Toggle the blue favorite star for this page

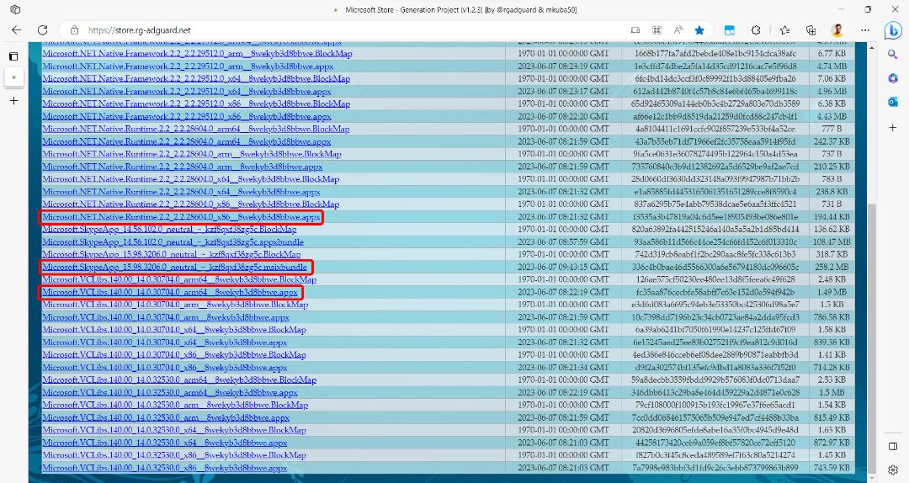click(699, 30)
